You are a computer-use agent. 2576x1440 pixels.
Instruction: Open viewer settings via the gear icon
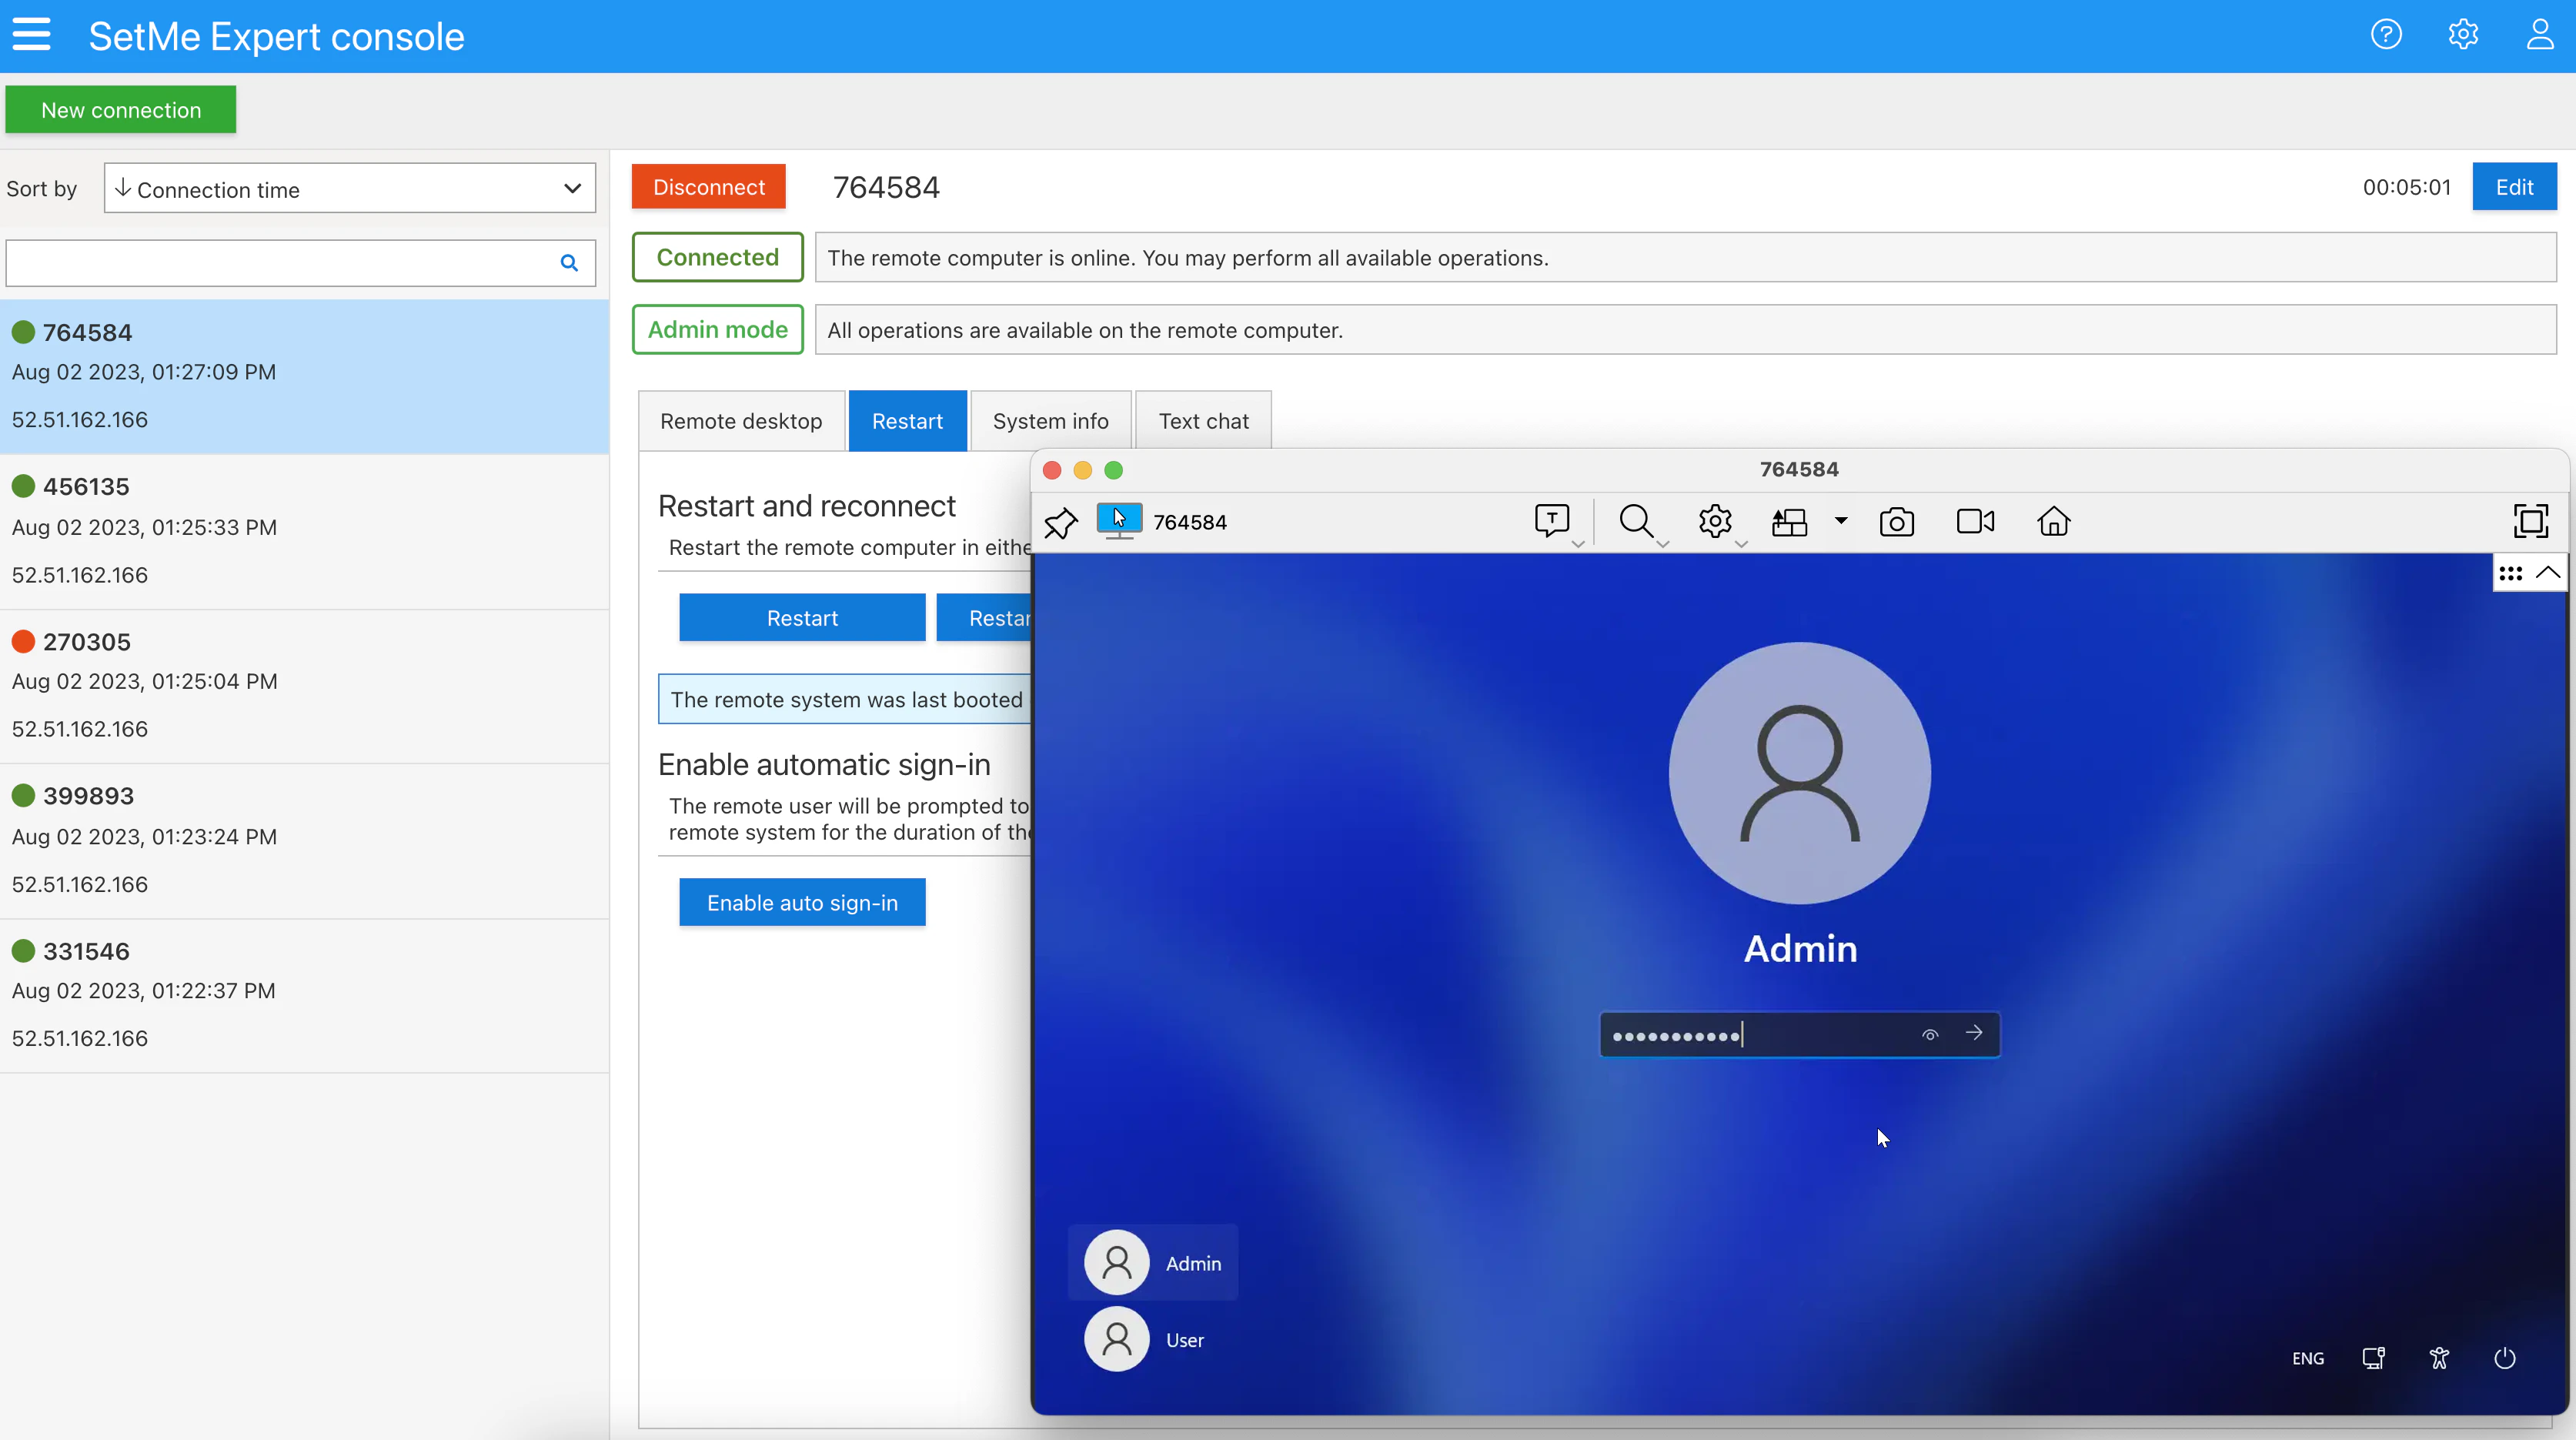(x=1714, y=522)
